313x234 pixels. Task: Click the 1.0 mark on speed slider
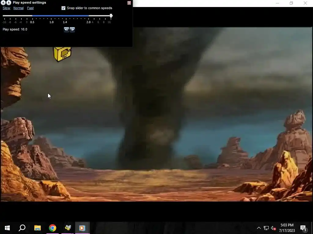click(51, 22)
